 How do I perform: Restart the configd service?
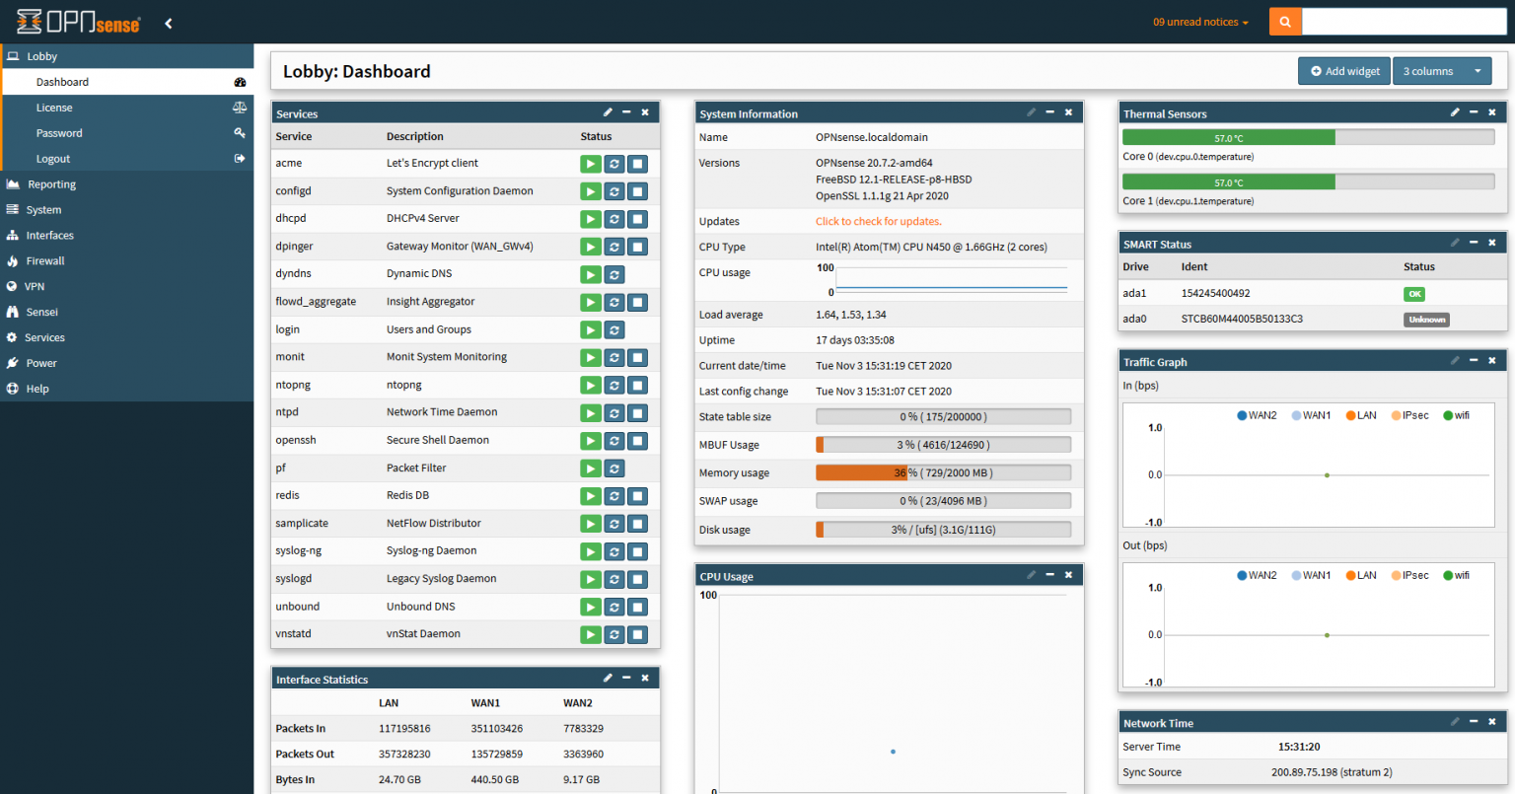point(614,191)
